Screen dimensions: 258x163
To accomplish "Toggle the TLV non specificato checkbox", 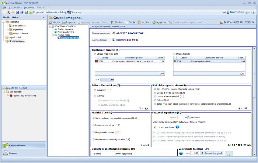I will [154, 127].
